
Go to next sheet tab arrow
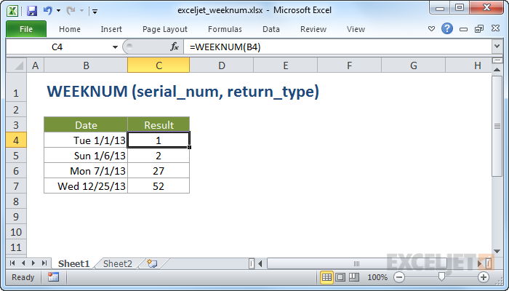point(33,263)
